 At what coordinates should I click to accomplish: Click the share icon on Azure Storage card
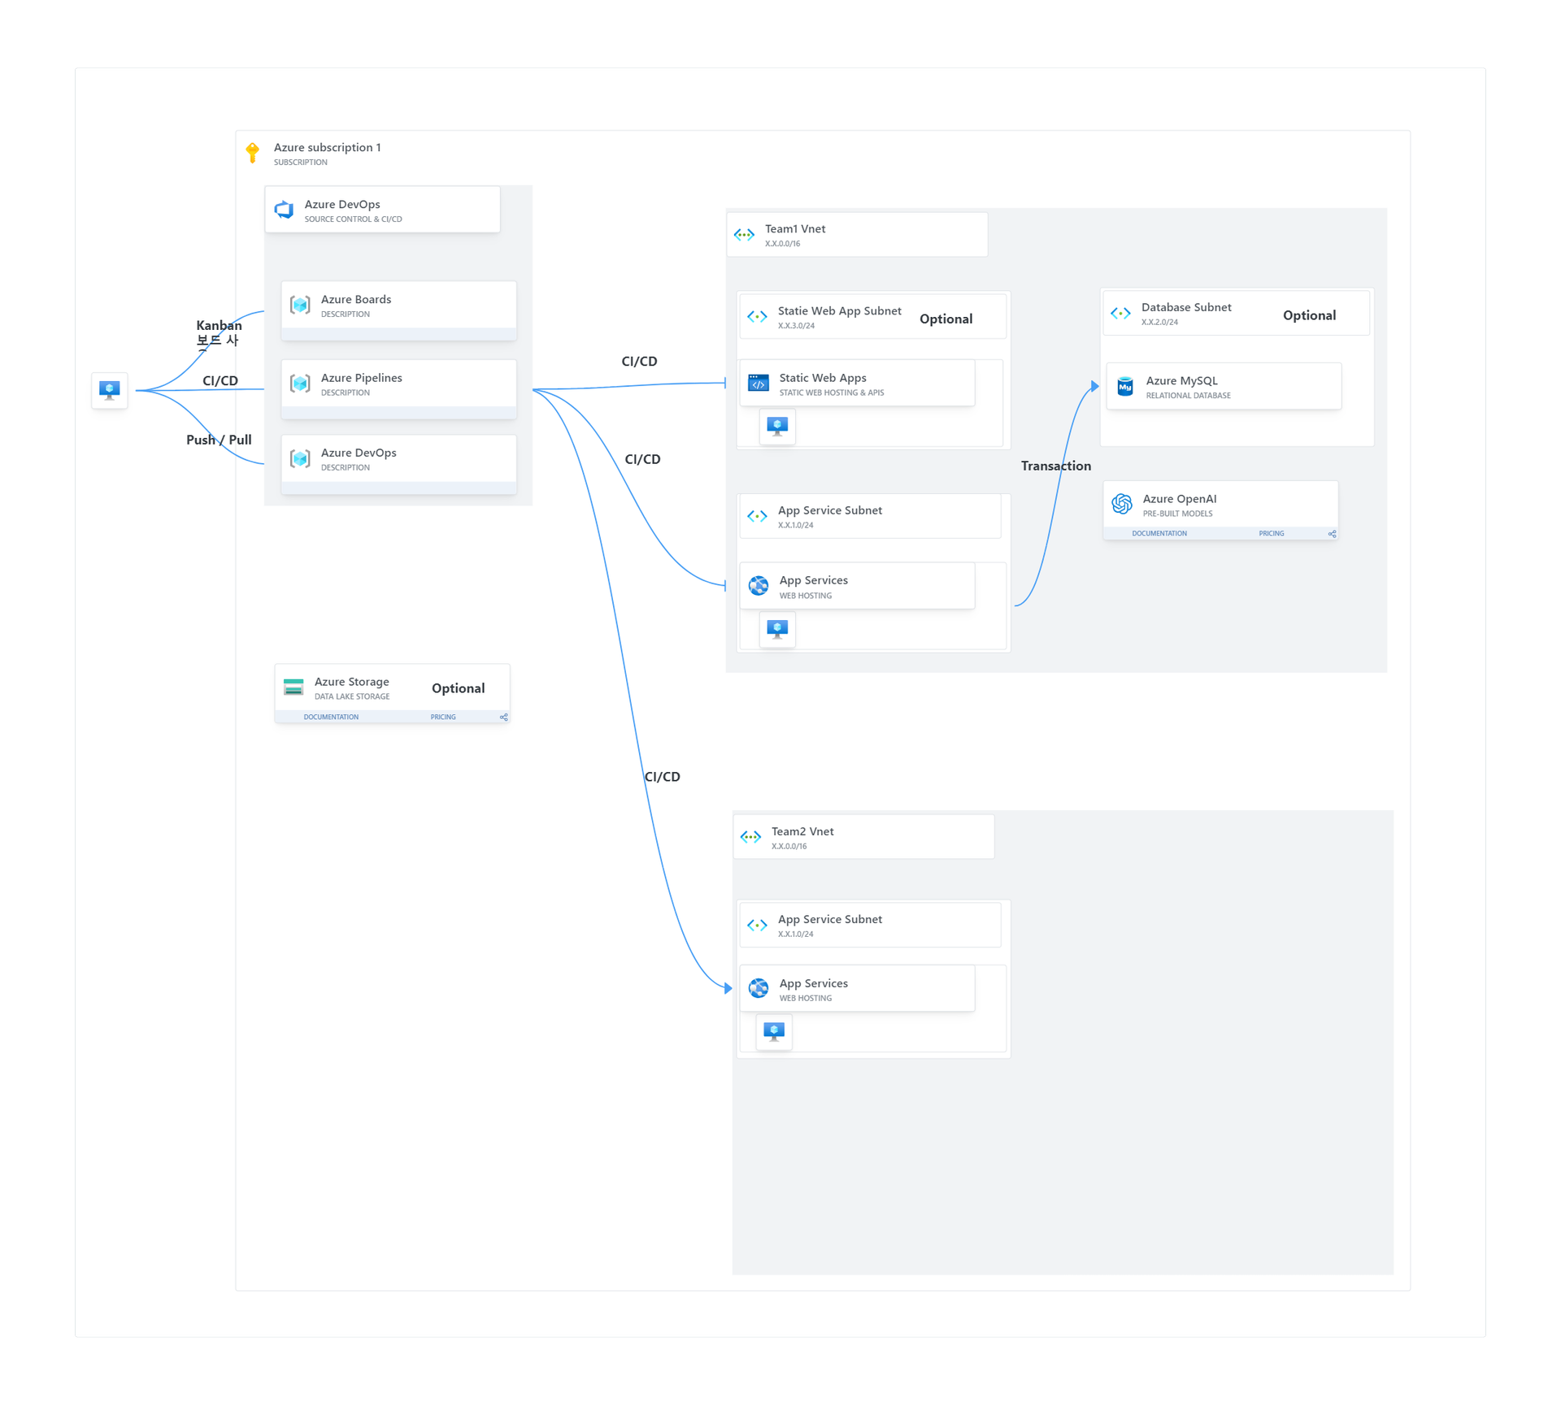point(504,718)
